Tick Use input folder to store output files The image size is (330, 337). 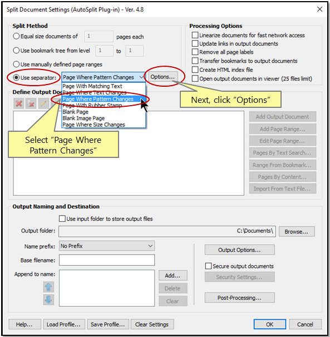click(62, 219)
